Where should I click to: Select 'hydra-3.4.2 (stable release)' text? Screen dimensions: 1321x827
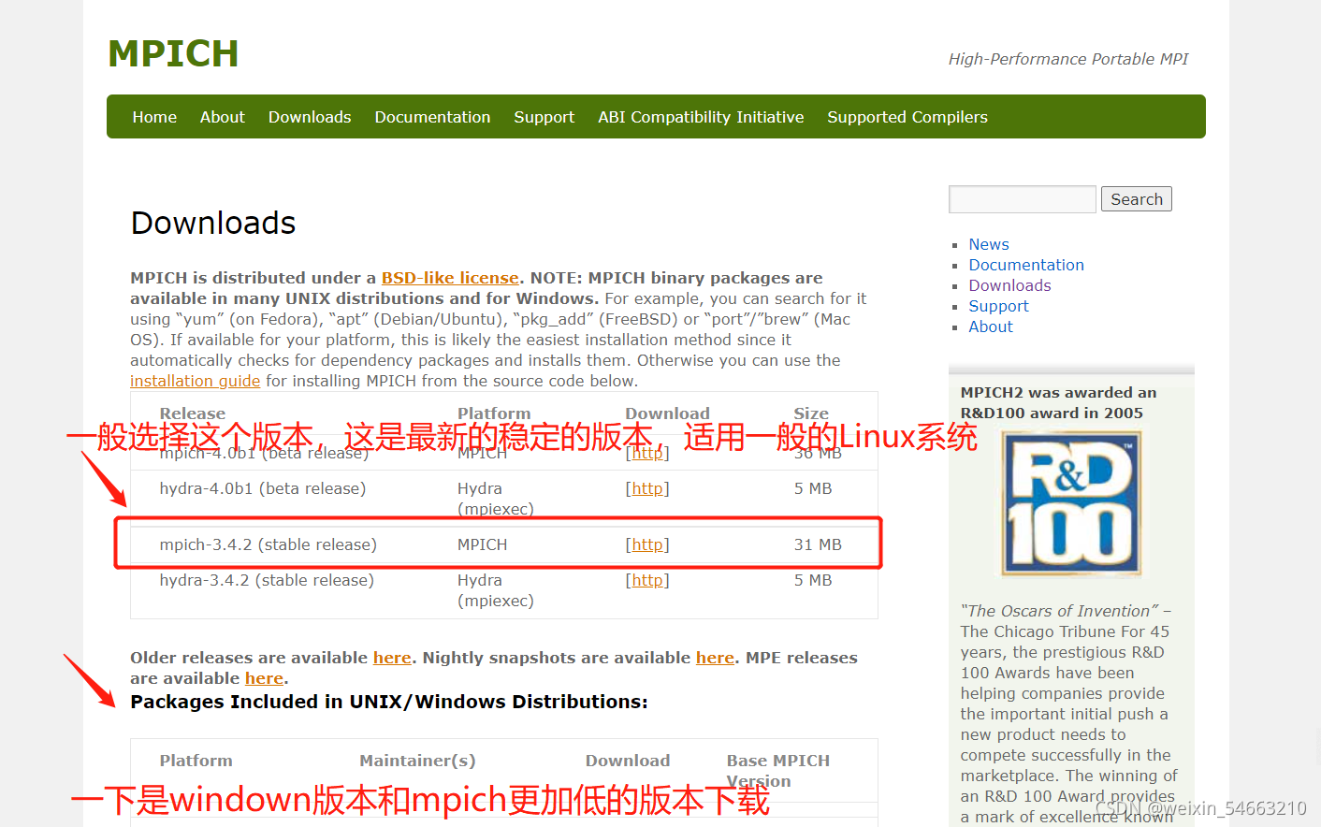click(267, 580)
